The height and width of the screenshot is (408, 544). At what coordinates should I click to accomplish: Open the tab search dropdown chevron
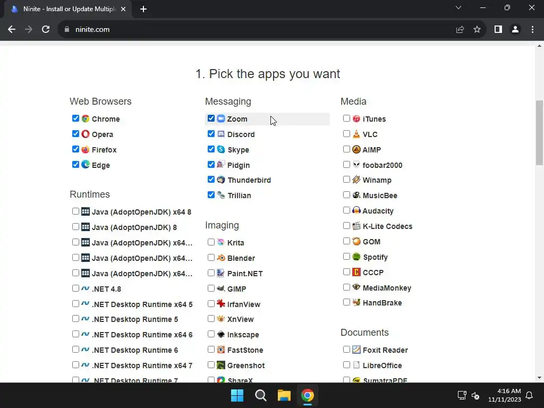pyautogui.click(x=458, y=7)
